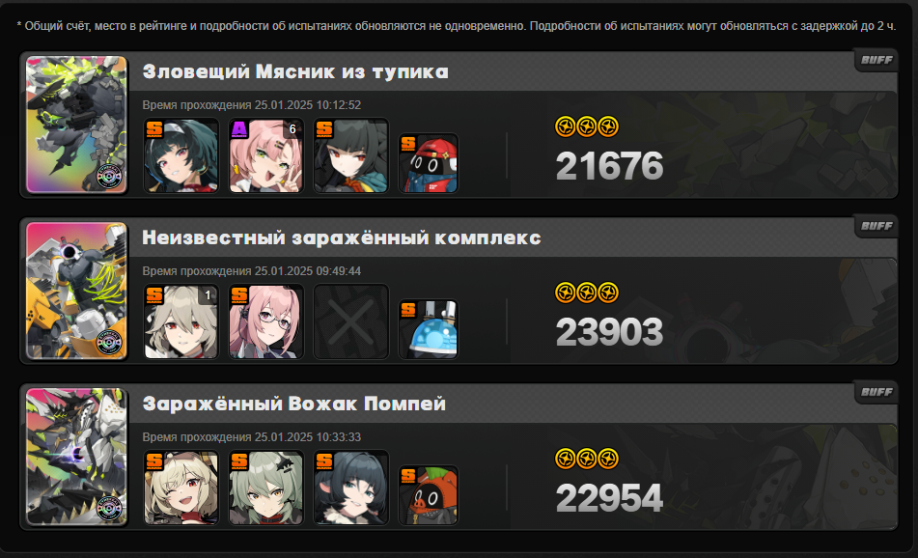Select the blonde winking agent portrait
The height and width of the screenshot is (558, 918).
(181, 488)
